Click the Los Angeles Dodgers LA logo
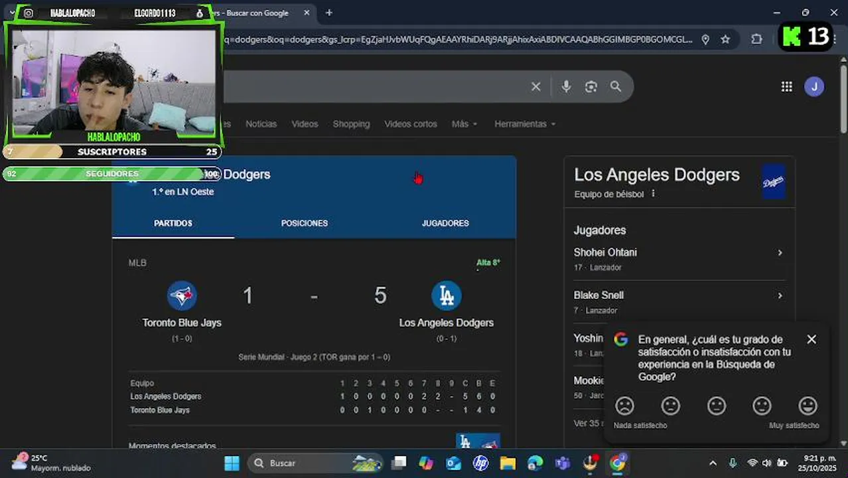Image resolution: width=848 pixels, height=478 pixels. (x=447, y=295)
